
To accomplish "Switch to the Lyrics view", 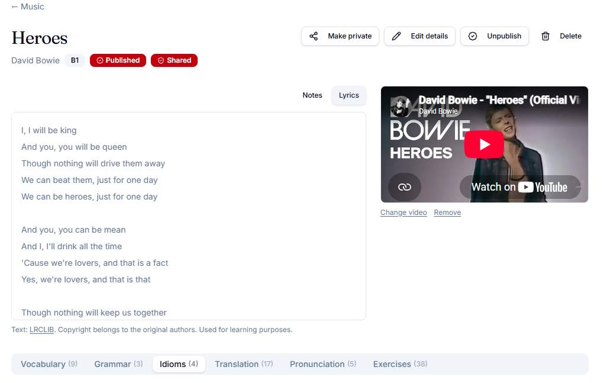I will 349,95.
